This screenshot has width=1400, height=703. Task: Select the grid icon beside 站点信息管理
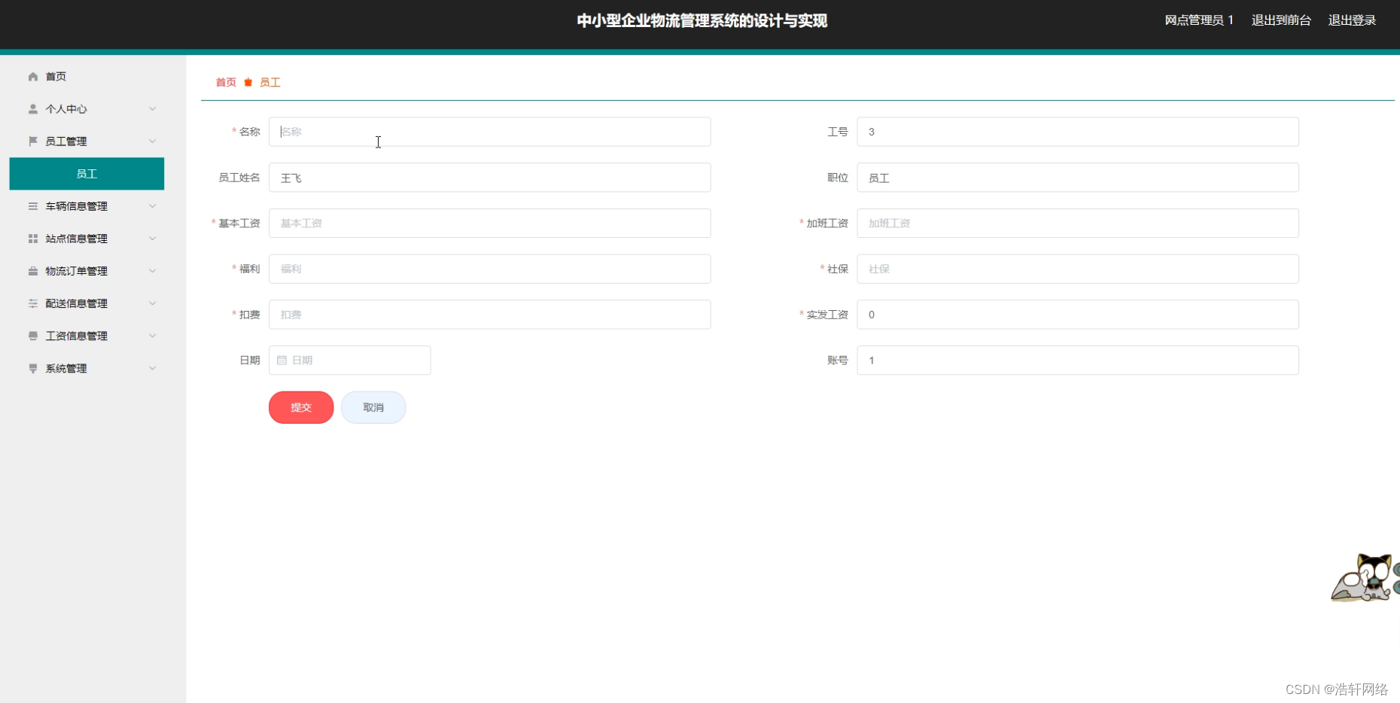coord(32,238)
